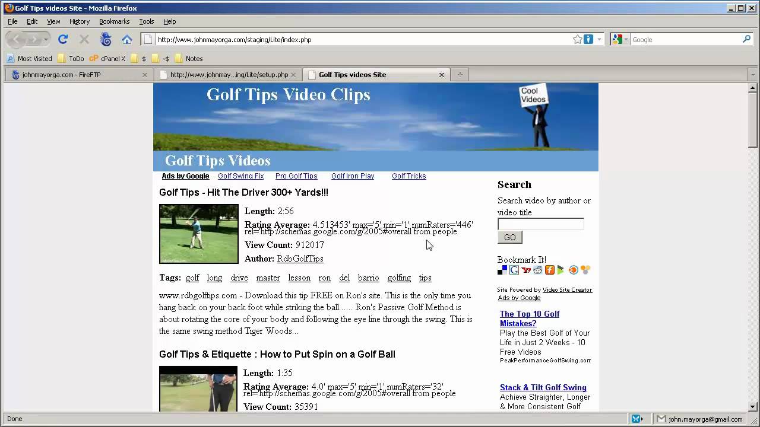Open the ToDo bookmarks folder
This screenshot has height=427, width=760.
tap(71, 59)
